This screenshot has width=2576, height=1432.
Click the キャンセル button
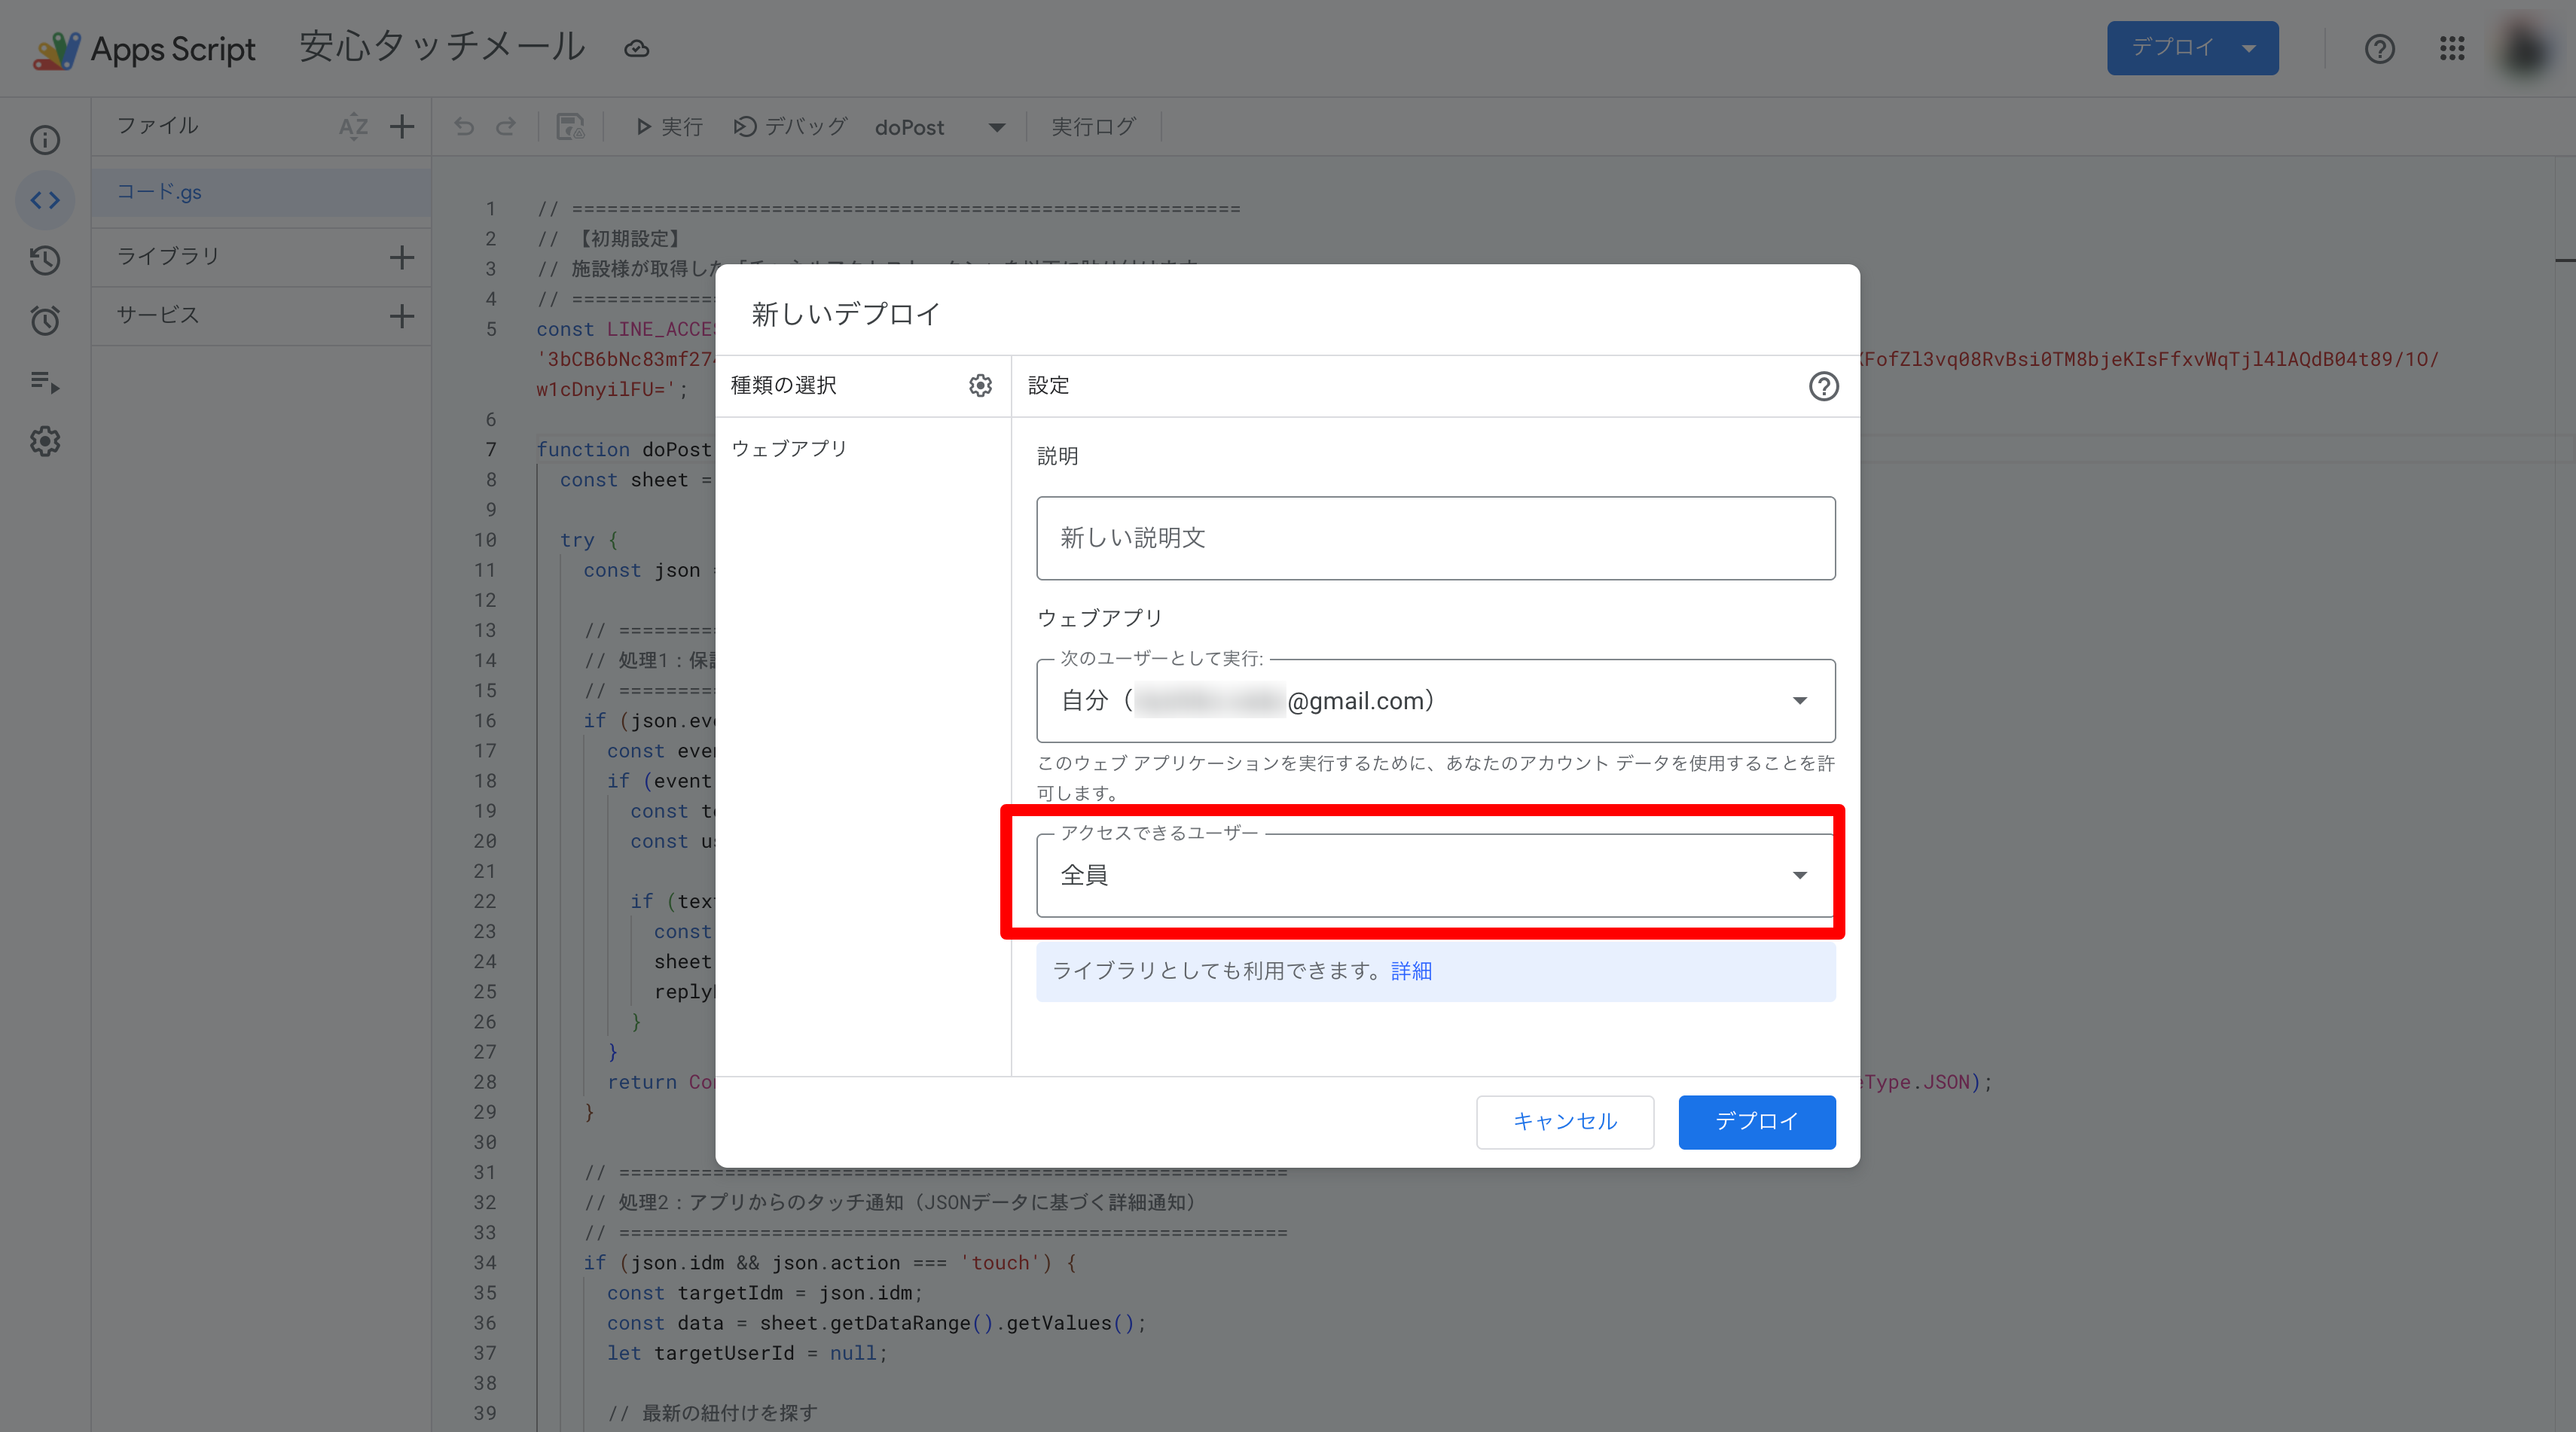(1564, 1121)
